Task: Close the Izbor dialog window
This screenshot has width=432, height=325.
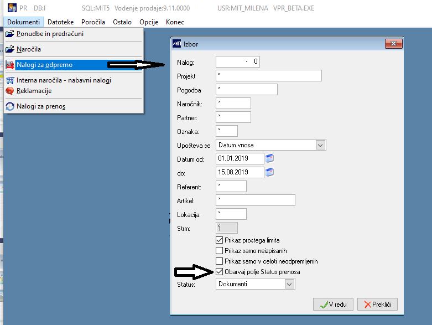Action: pos(394,44)
